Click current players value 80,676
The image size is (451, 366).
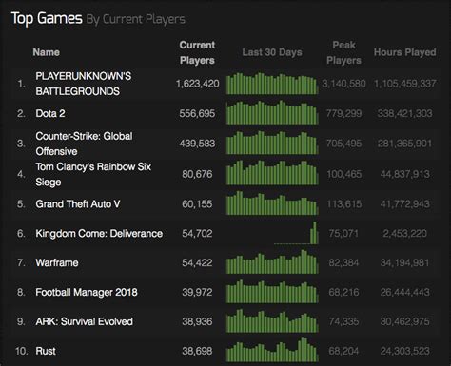(x=197, y=174)
